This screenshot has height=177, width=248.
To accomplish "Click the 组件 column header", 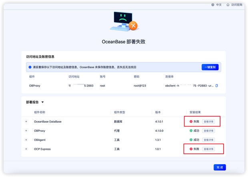I will [32, 76].
